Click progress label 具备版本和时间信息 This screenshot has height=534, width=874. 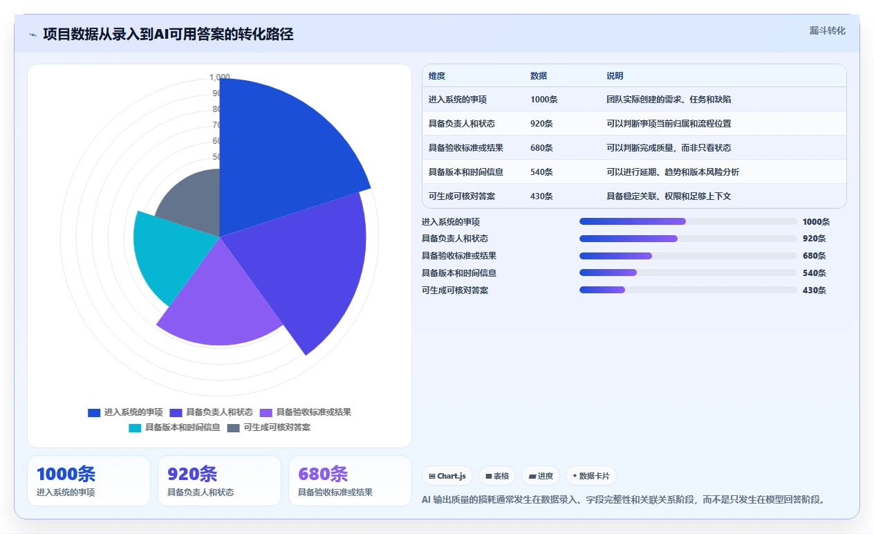[459, 273]
